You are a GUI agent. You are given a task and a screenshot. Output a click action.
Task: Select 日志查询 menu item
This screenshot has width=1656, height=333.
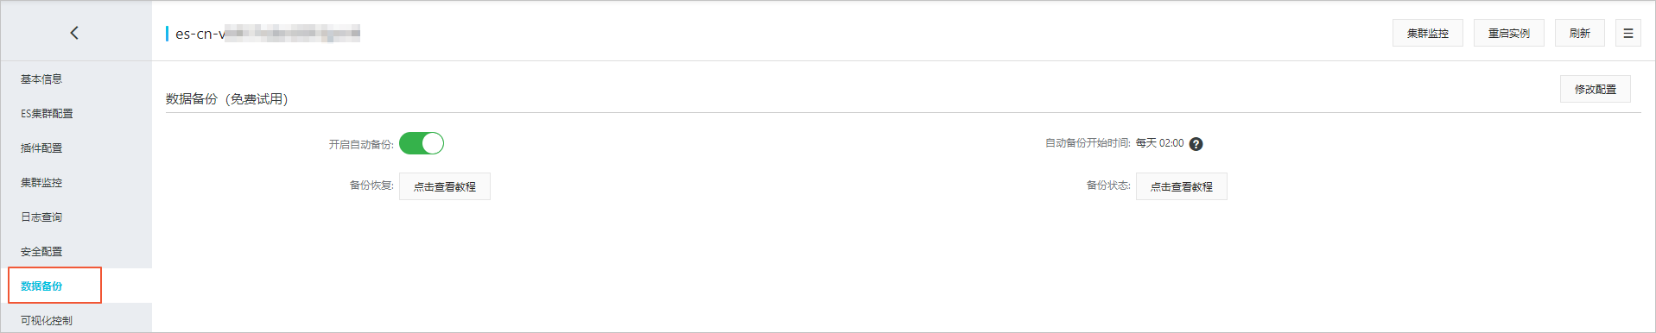click(x=41, y=217)
